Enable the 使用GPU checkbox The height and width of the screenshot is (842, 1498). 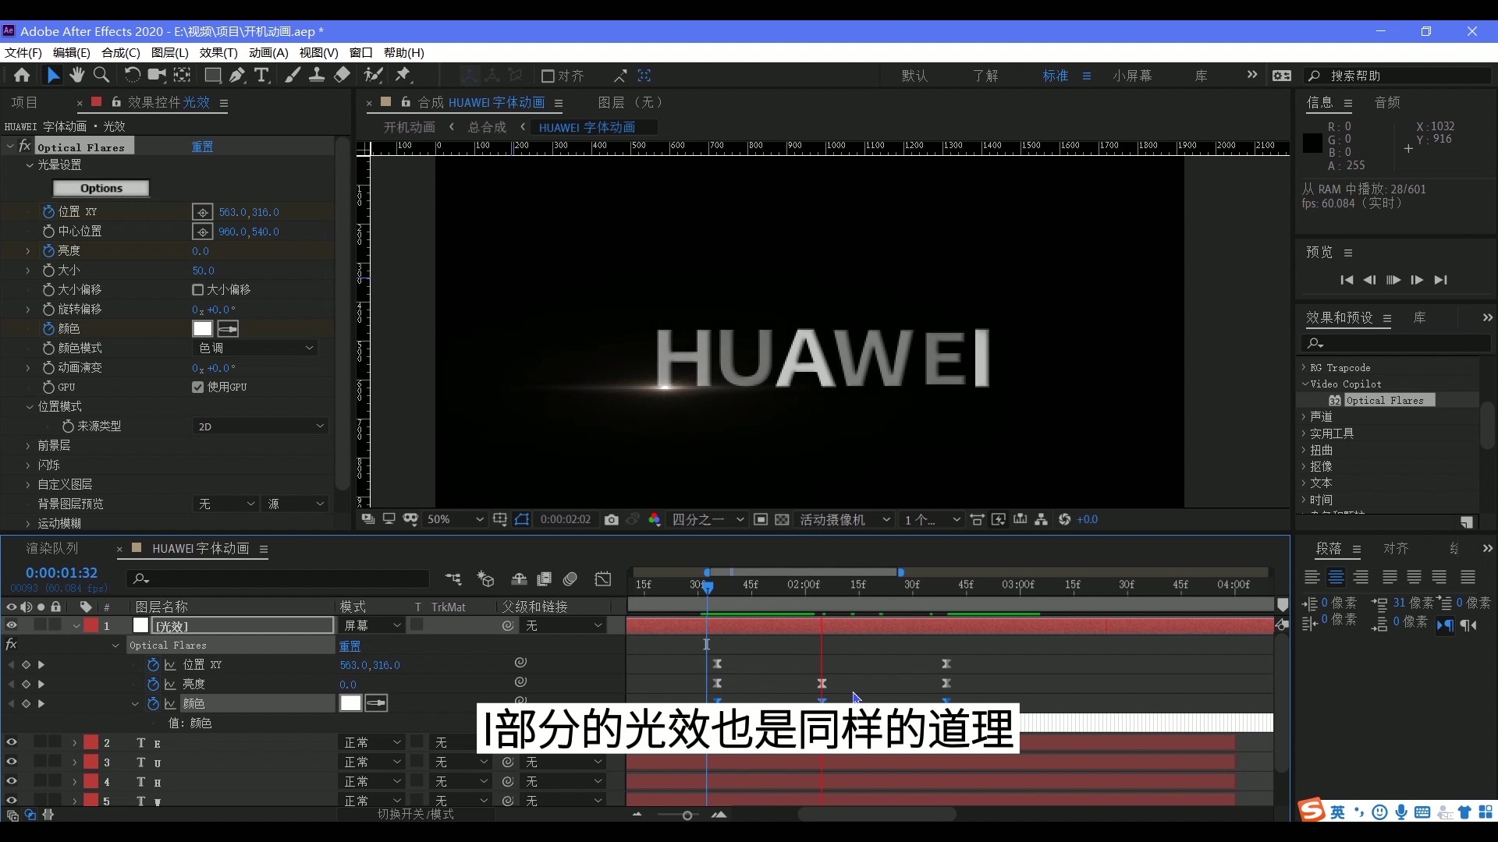coord(197,387)
